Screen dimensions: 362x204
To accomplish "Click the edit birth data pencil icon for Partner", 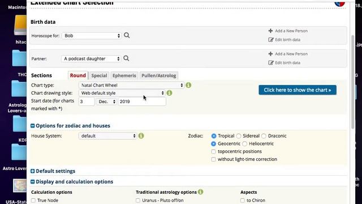I will [x=271, y=63].
